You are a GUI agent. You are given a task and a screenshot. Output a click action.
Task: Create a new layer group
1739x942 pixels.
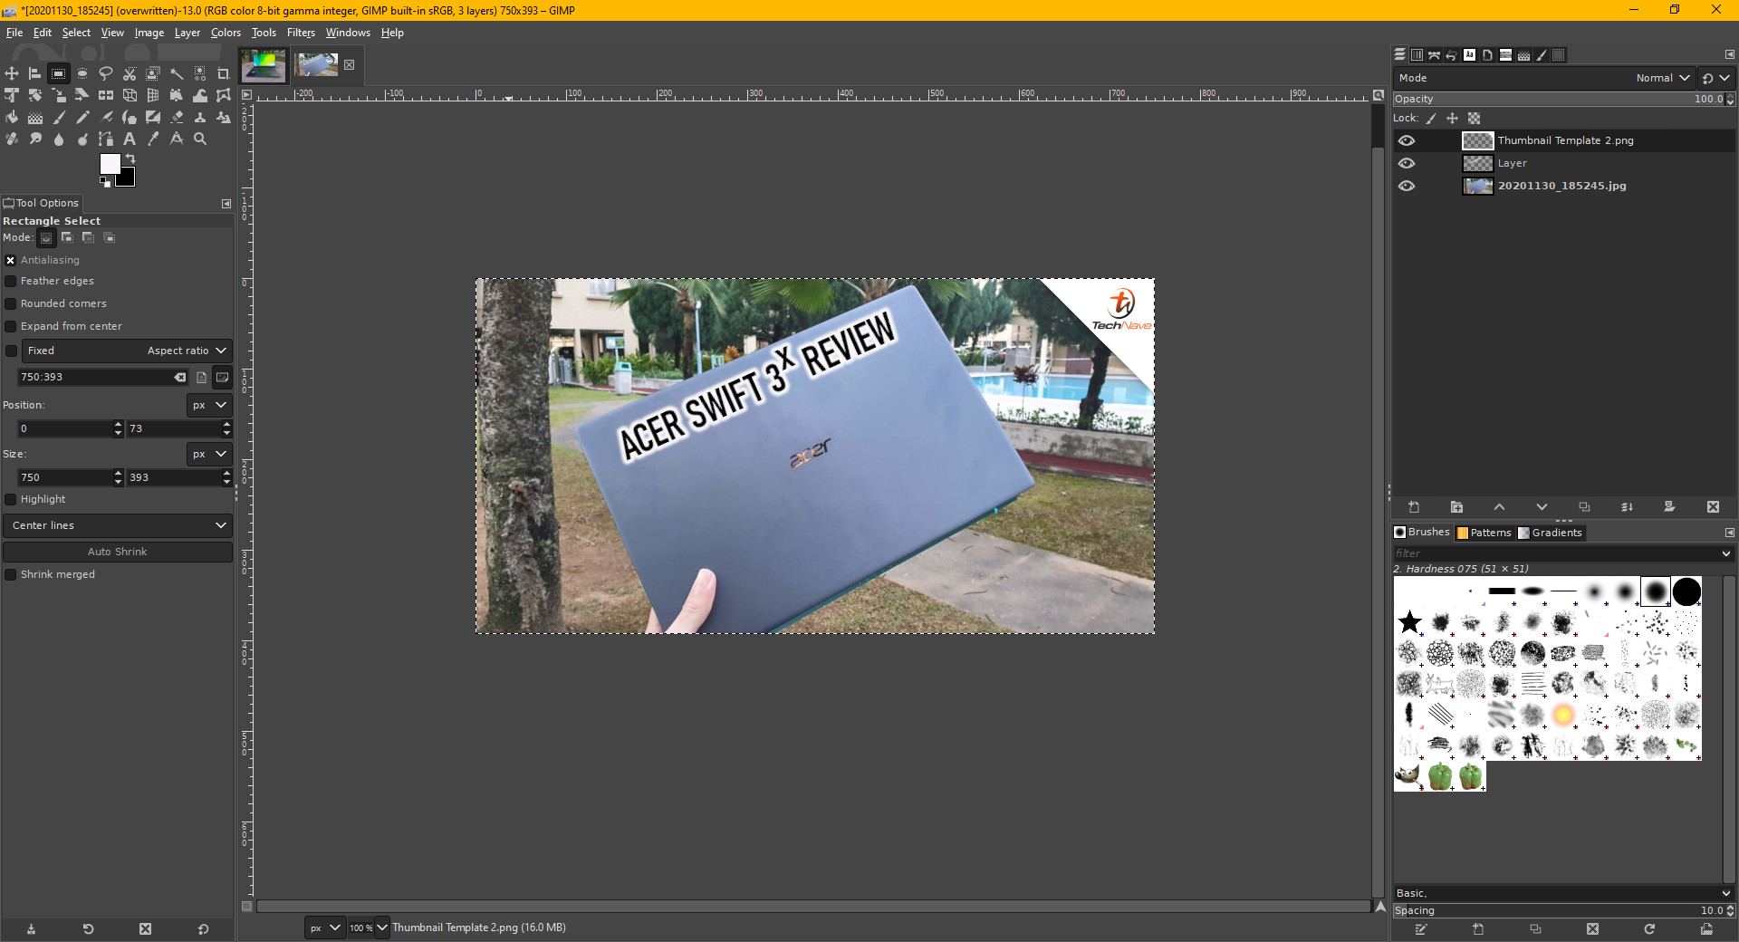1456,507
